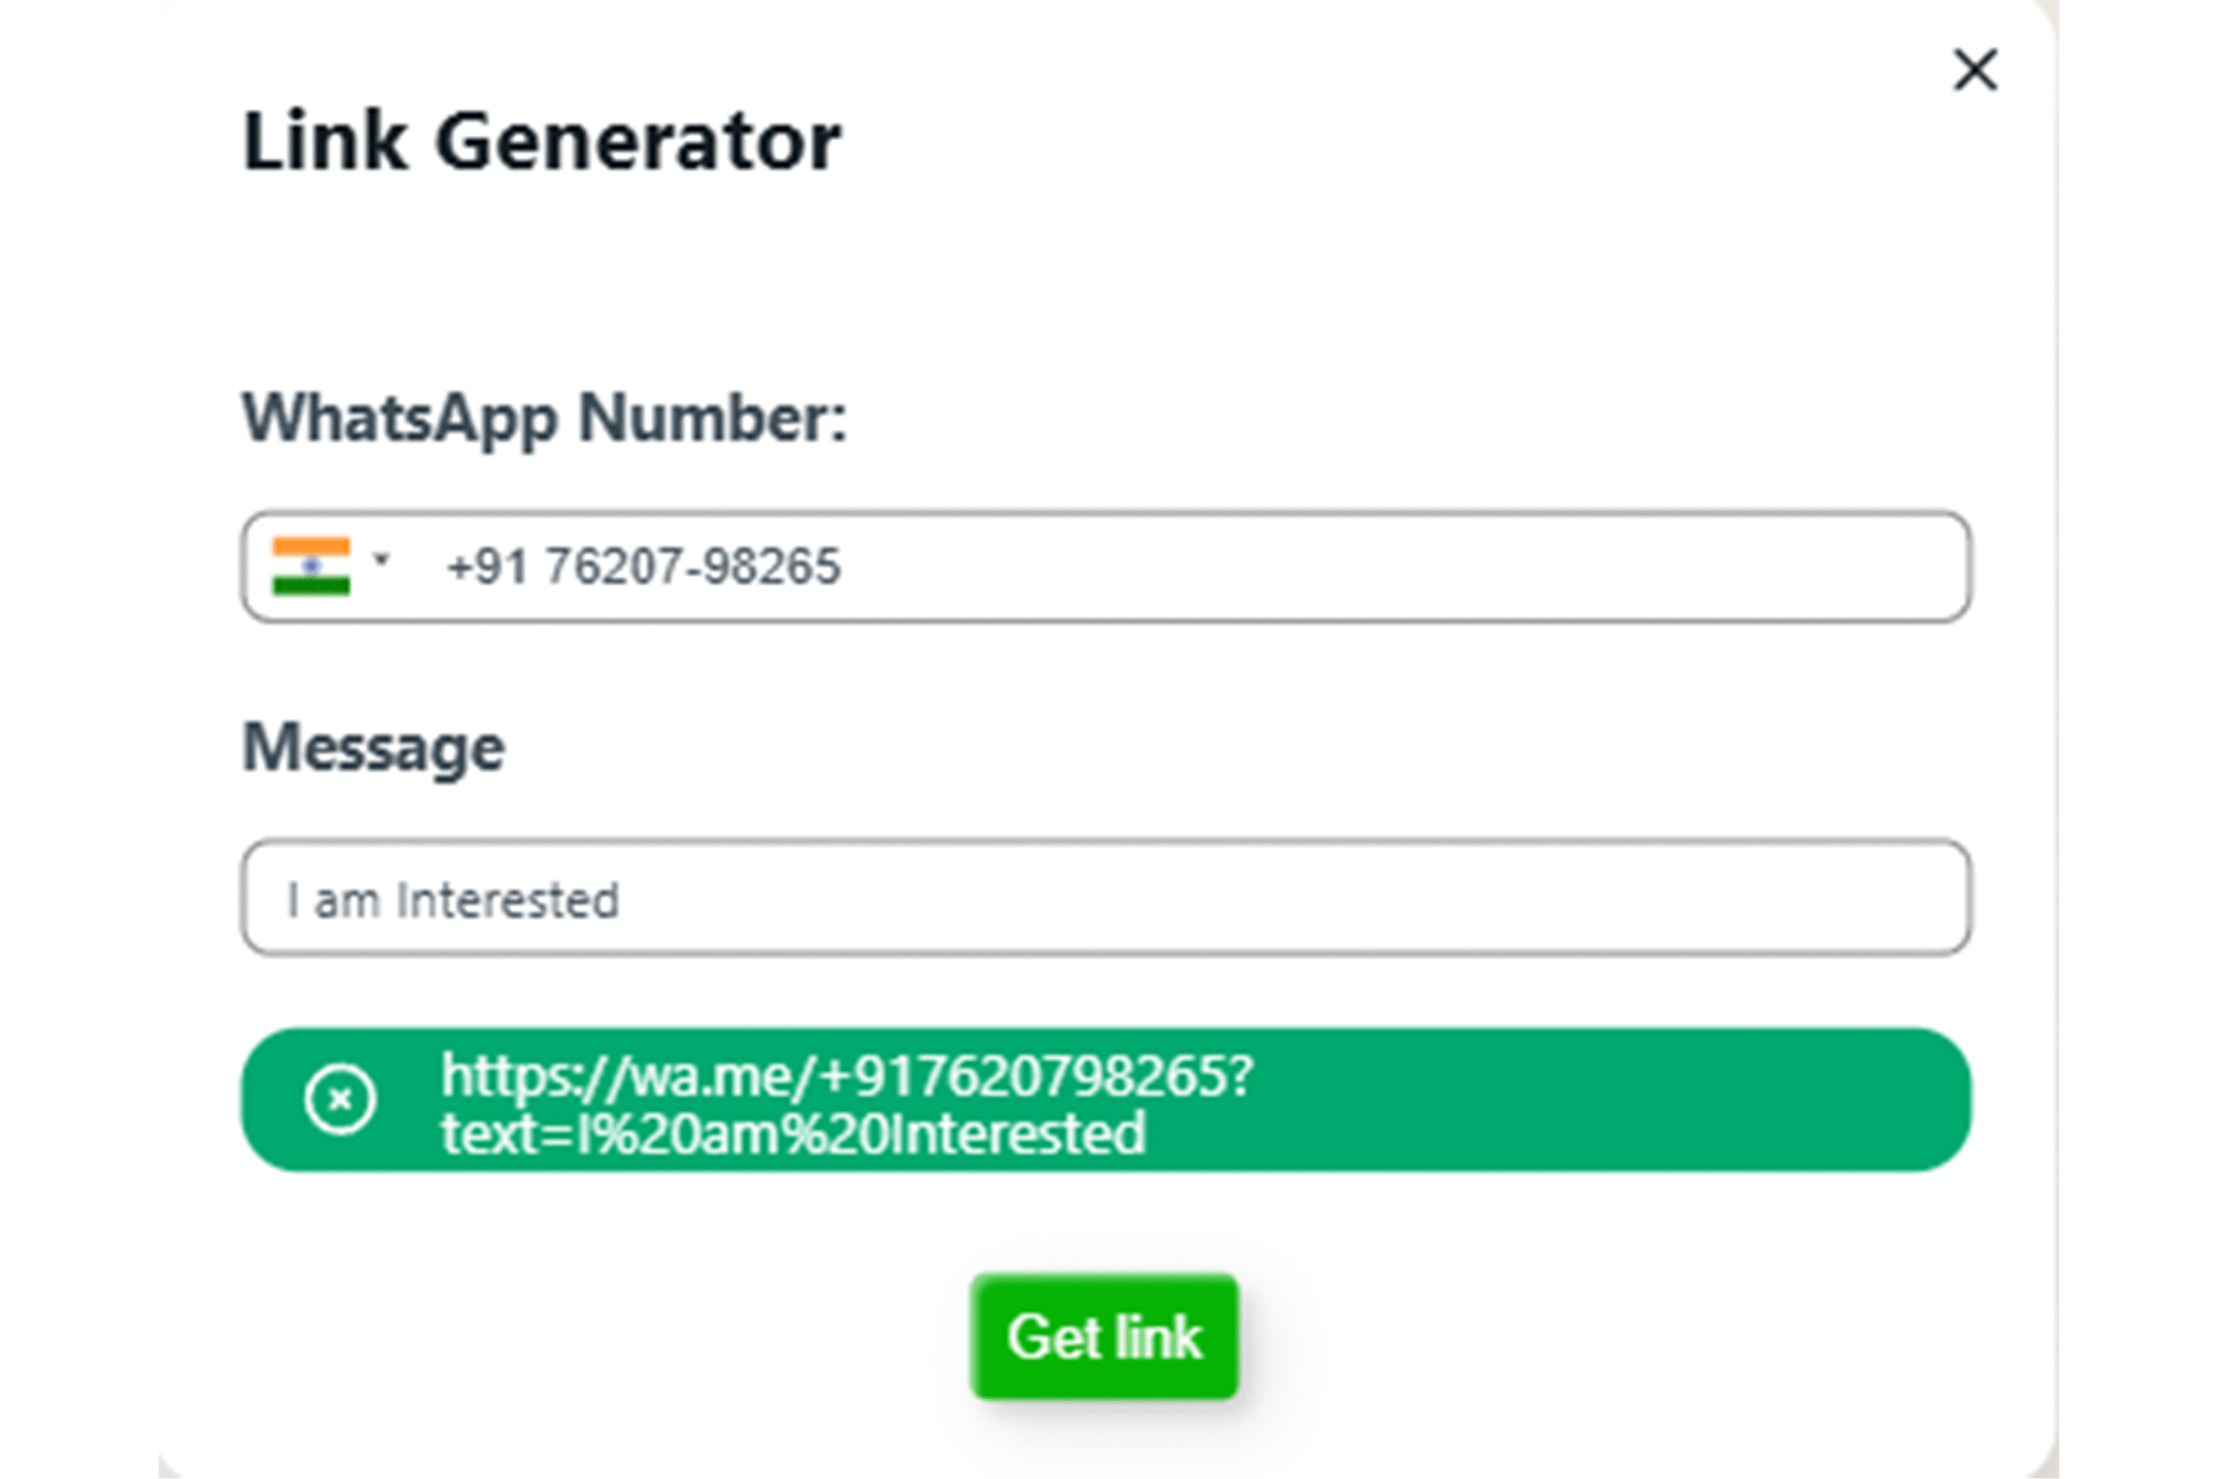2218x1479 pixels.
Task: Close the Link Generator dialog
Action: click(x=1975, y=71)
